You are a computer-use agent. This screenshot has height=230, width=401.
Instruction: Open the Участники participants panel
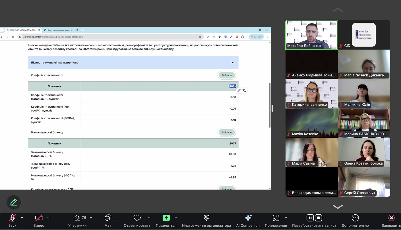coord(77,218)
